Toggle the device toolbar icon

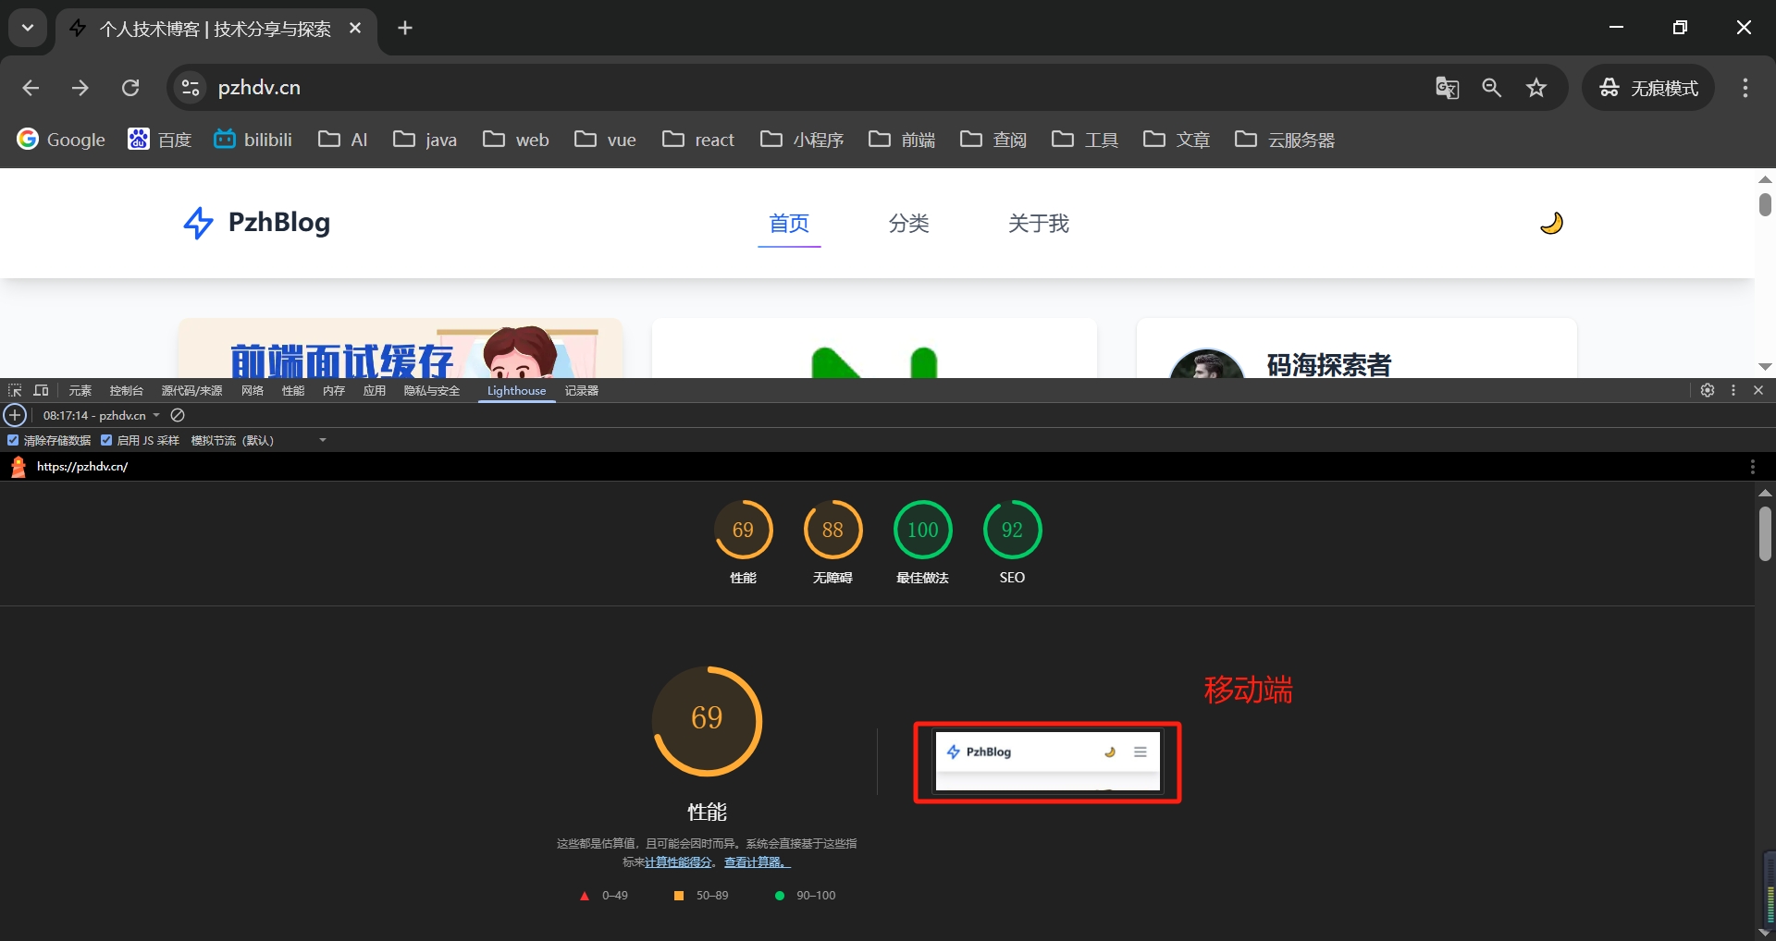click(x=41, y=391)
